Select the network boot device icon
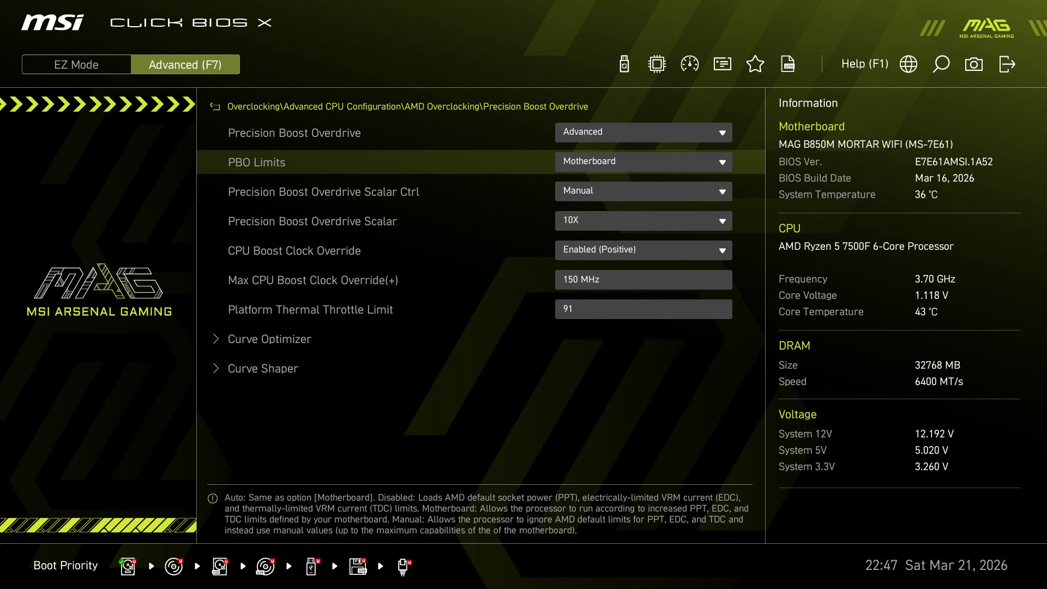Viewport: 1047px width, 589px height. (x=404, y=566)
